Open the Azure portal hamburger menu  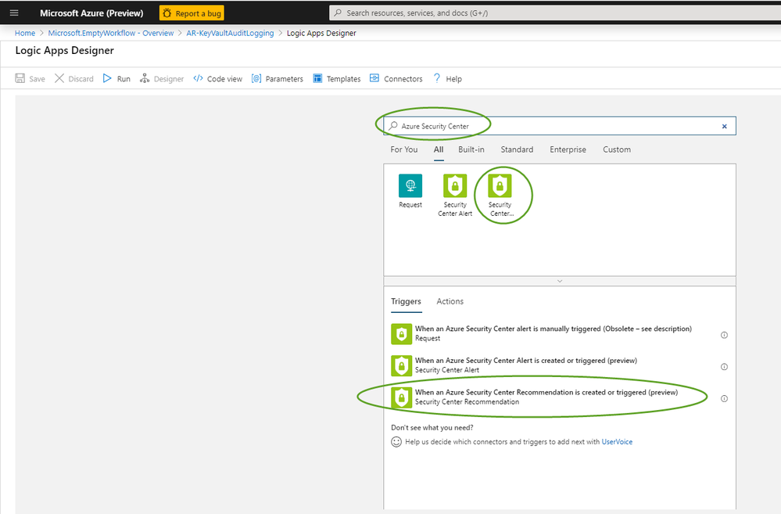[14, 13]
